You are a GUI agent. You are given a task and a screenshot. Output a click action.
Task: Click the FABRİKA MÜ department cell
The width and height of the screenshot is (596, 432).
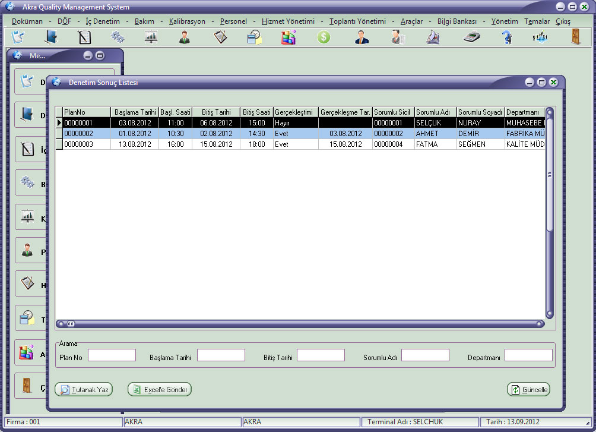(525, 134)
